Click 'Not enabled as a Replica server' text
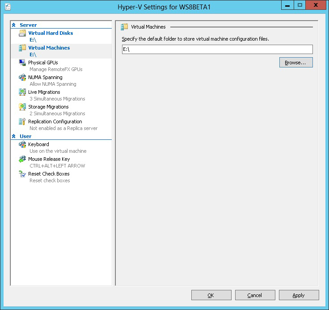The width and height of the screenshot is (329, 310). pyautogui.click(x=63, y=128)
